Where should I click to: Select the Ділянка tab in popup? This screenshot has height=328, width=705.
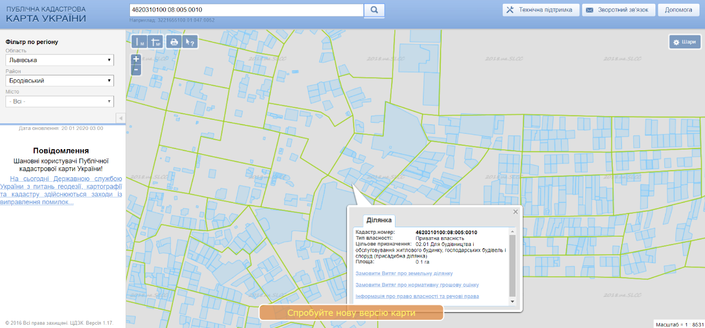tap(379, 220)
